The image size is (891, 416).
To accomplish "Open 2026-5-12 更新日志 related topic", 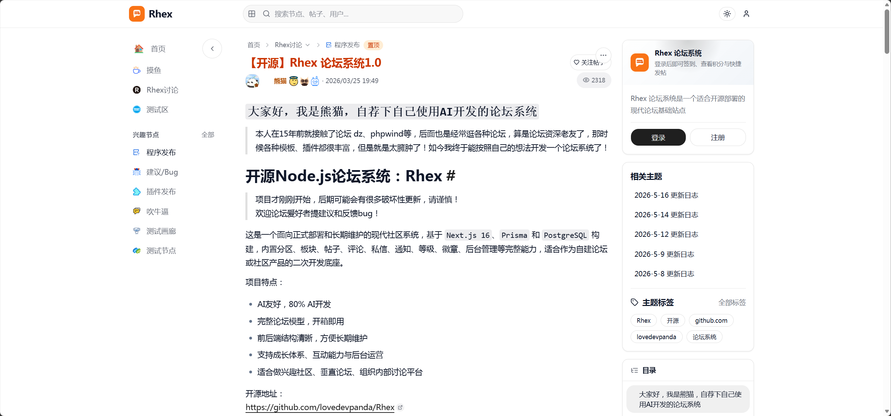I will coord(666,234).
